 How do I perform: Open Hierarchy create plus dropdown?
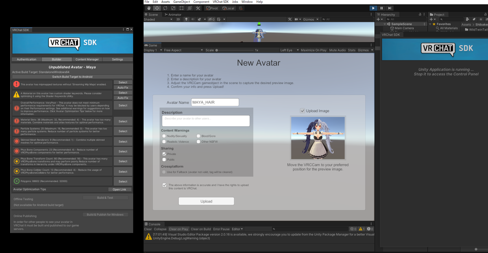coord(379,19)
